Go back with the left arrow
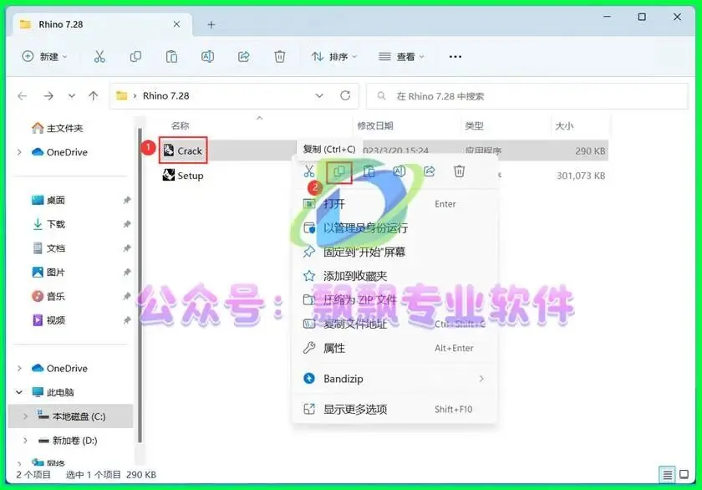Viewport: 702px width, 490px height. tap(23, 96)
